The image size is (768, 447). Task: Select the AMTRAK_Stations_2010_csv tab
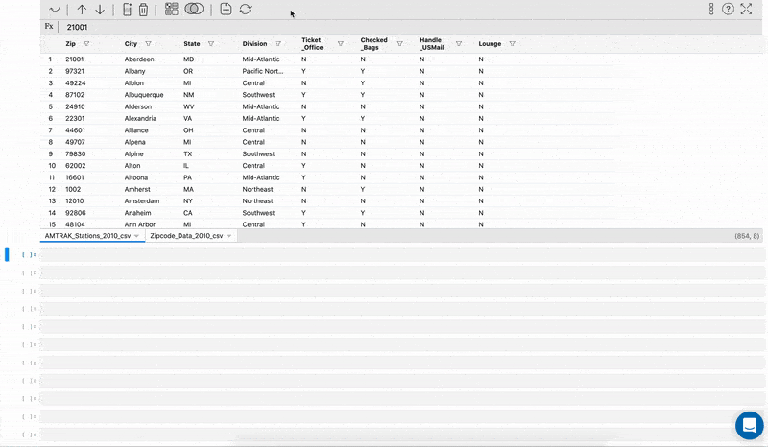(x=87, y=235)
